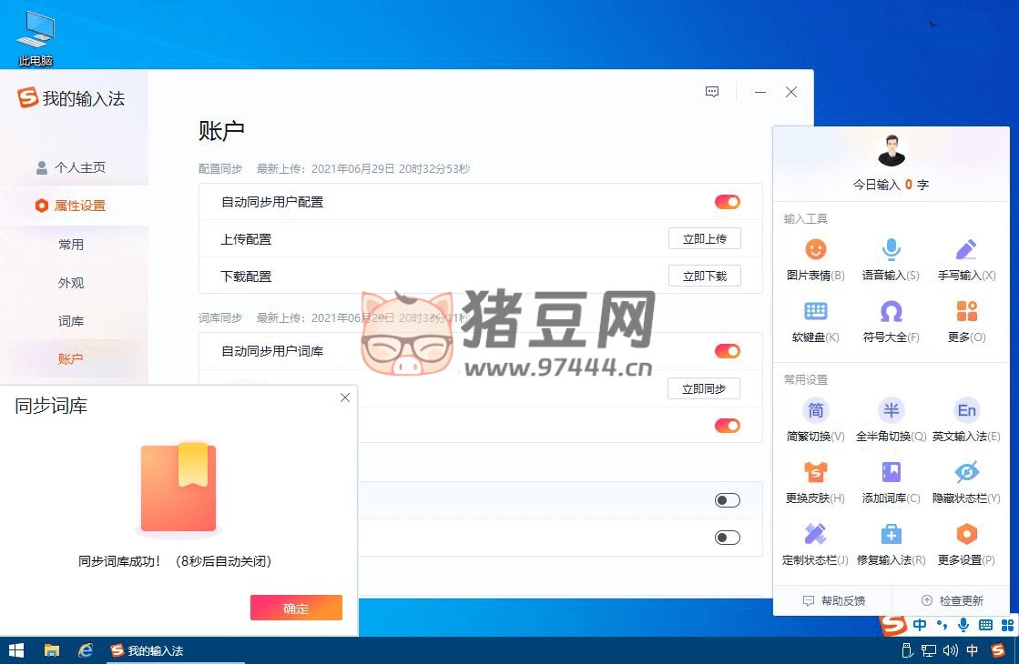Click 检查更新 link
This screenshot has height=664, width=1019.
(952, 600)
